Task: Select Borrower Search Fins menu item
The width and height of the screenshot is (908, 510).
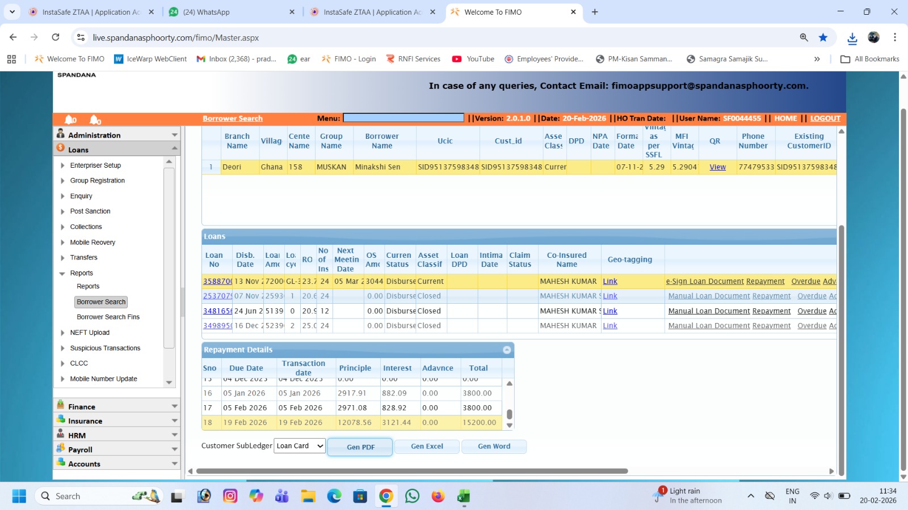Action: click(108, 317)
